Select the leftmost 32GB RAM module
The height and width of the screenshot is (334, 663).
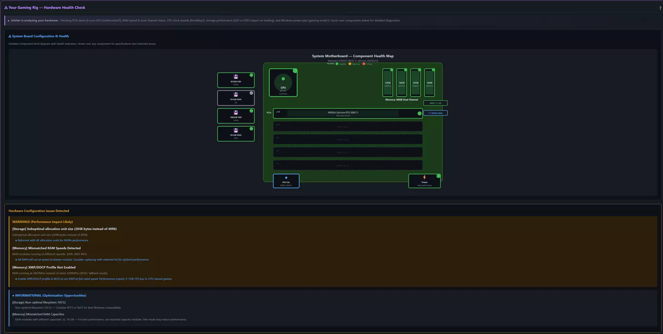click(388, 83)
